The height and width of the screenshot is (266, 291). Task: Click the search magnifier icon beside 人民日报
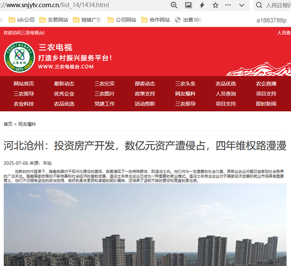tap(259, 5)
